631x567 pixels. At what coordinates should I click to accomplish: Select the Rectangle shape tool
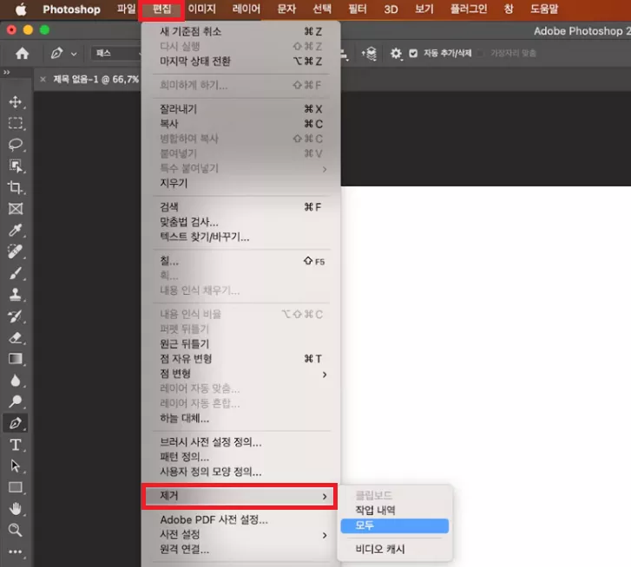click(x=16, y=487)
